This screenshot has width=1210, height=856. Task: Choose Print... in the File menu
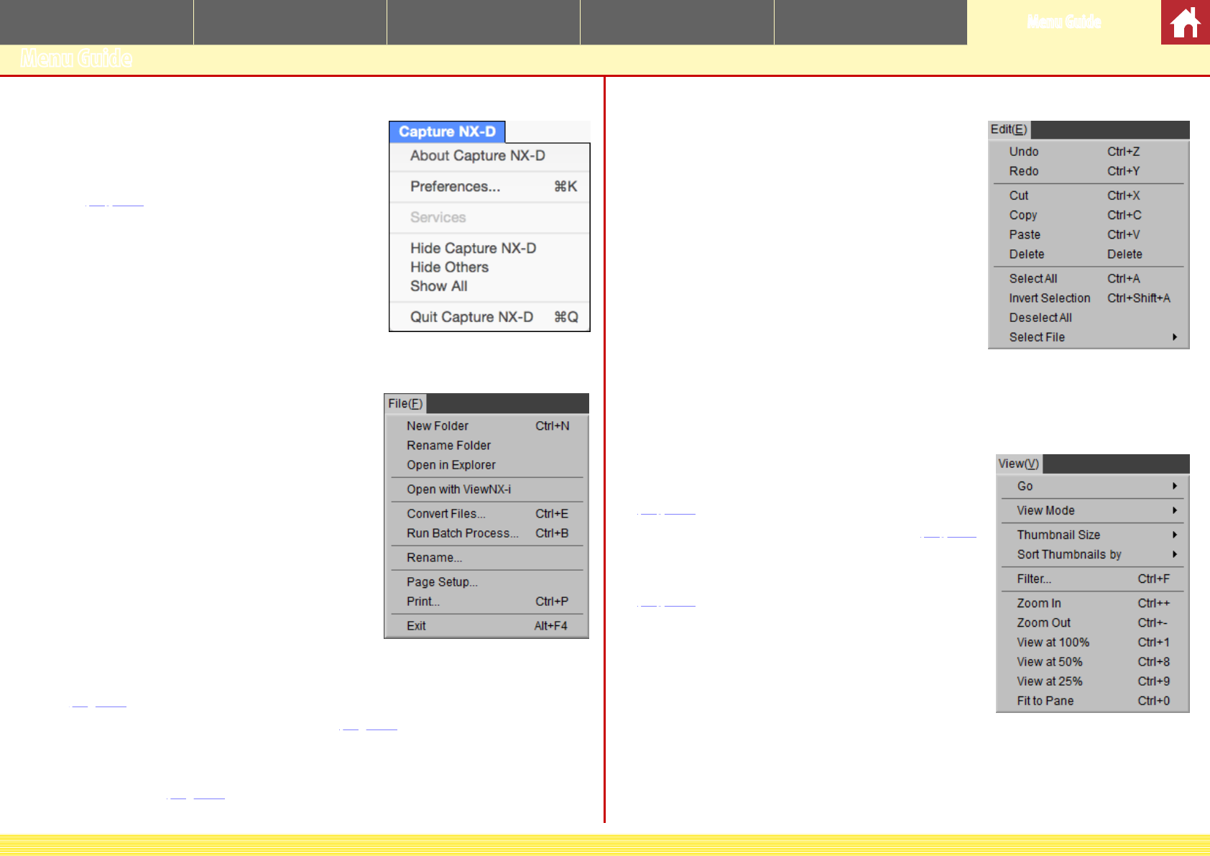click(x=486, y=602)
